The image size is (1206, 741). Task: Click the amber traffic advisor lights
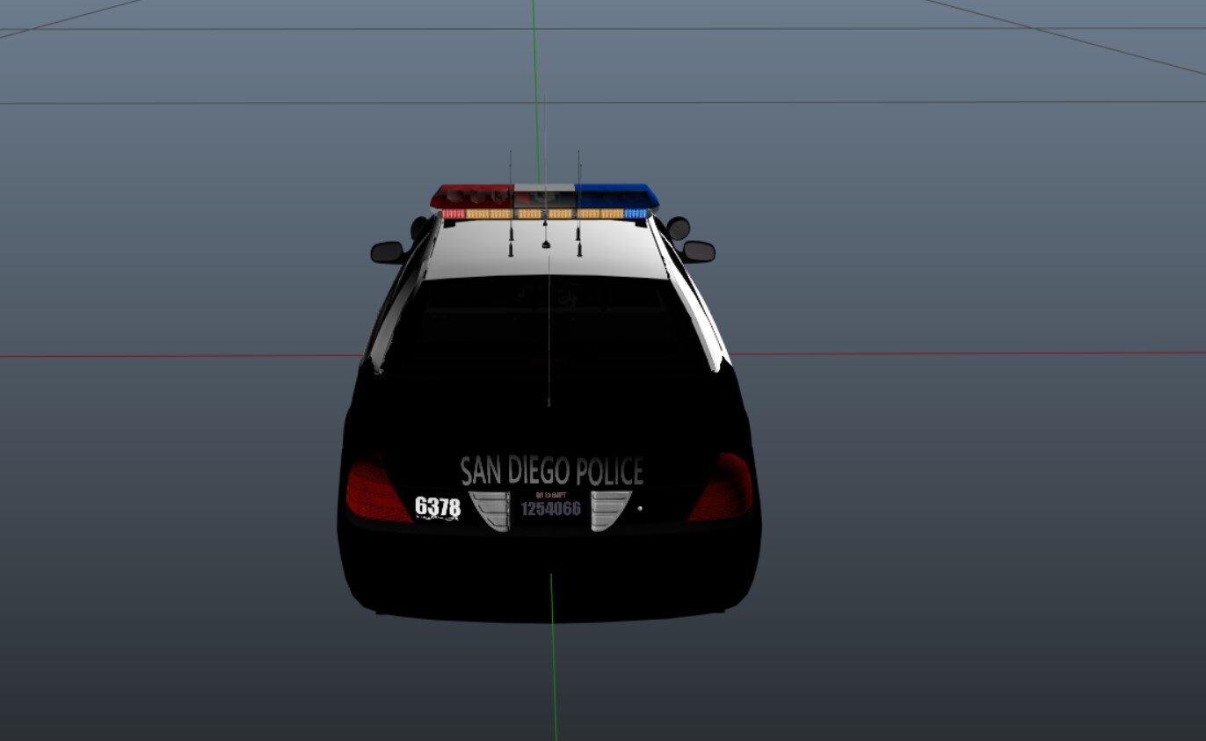point(545,214)
